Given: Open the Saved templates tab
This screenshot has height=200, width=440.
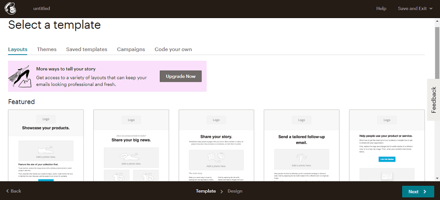Looking at the screenshot, I should pos(87,49).
